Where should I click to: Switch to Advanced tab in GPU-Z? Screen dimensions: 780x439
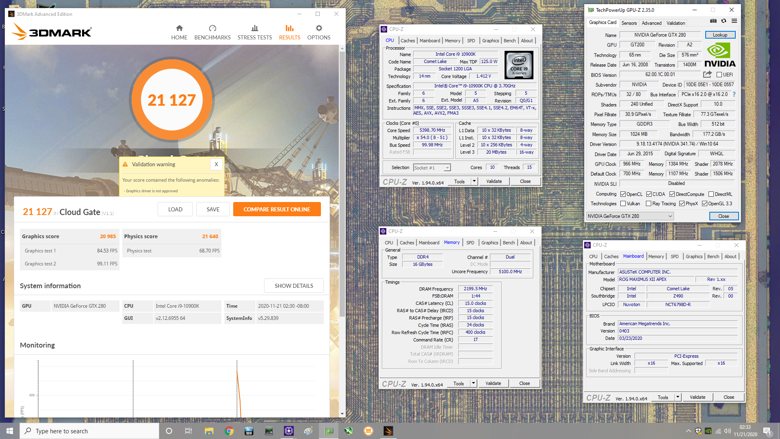pyautogui.click(x=652, y=23)
